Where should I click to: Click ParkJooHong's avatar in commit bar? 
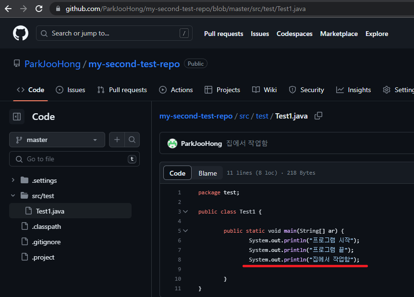coord(172,143)
